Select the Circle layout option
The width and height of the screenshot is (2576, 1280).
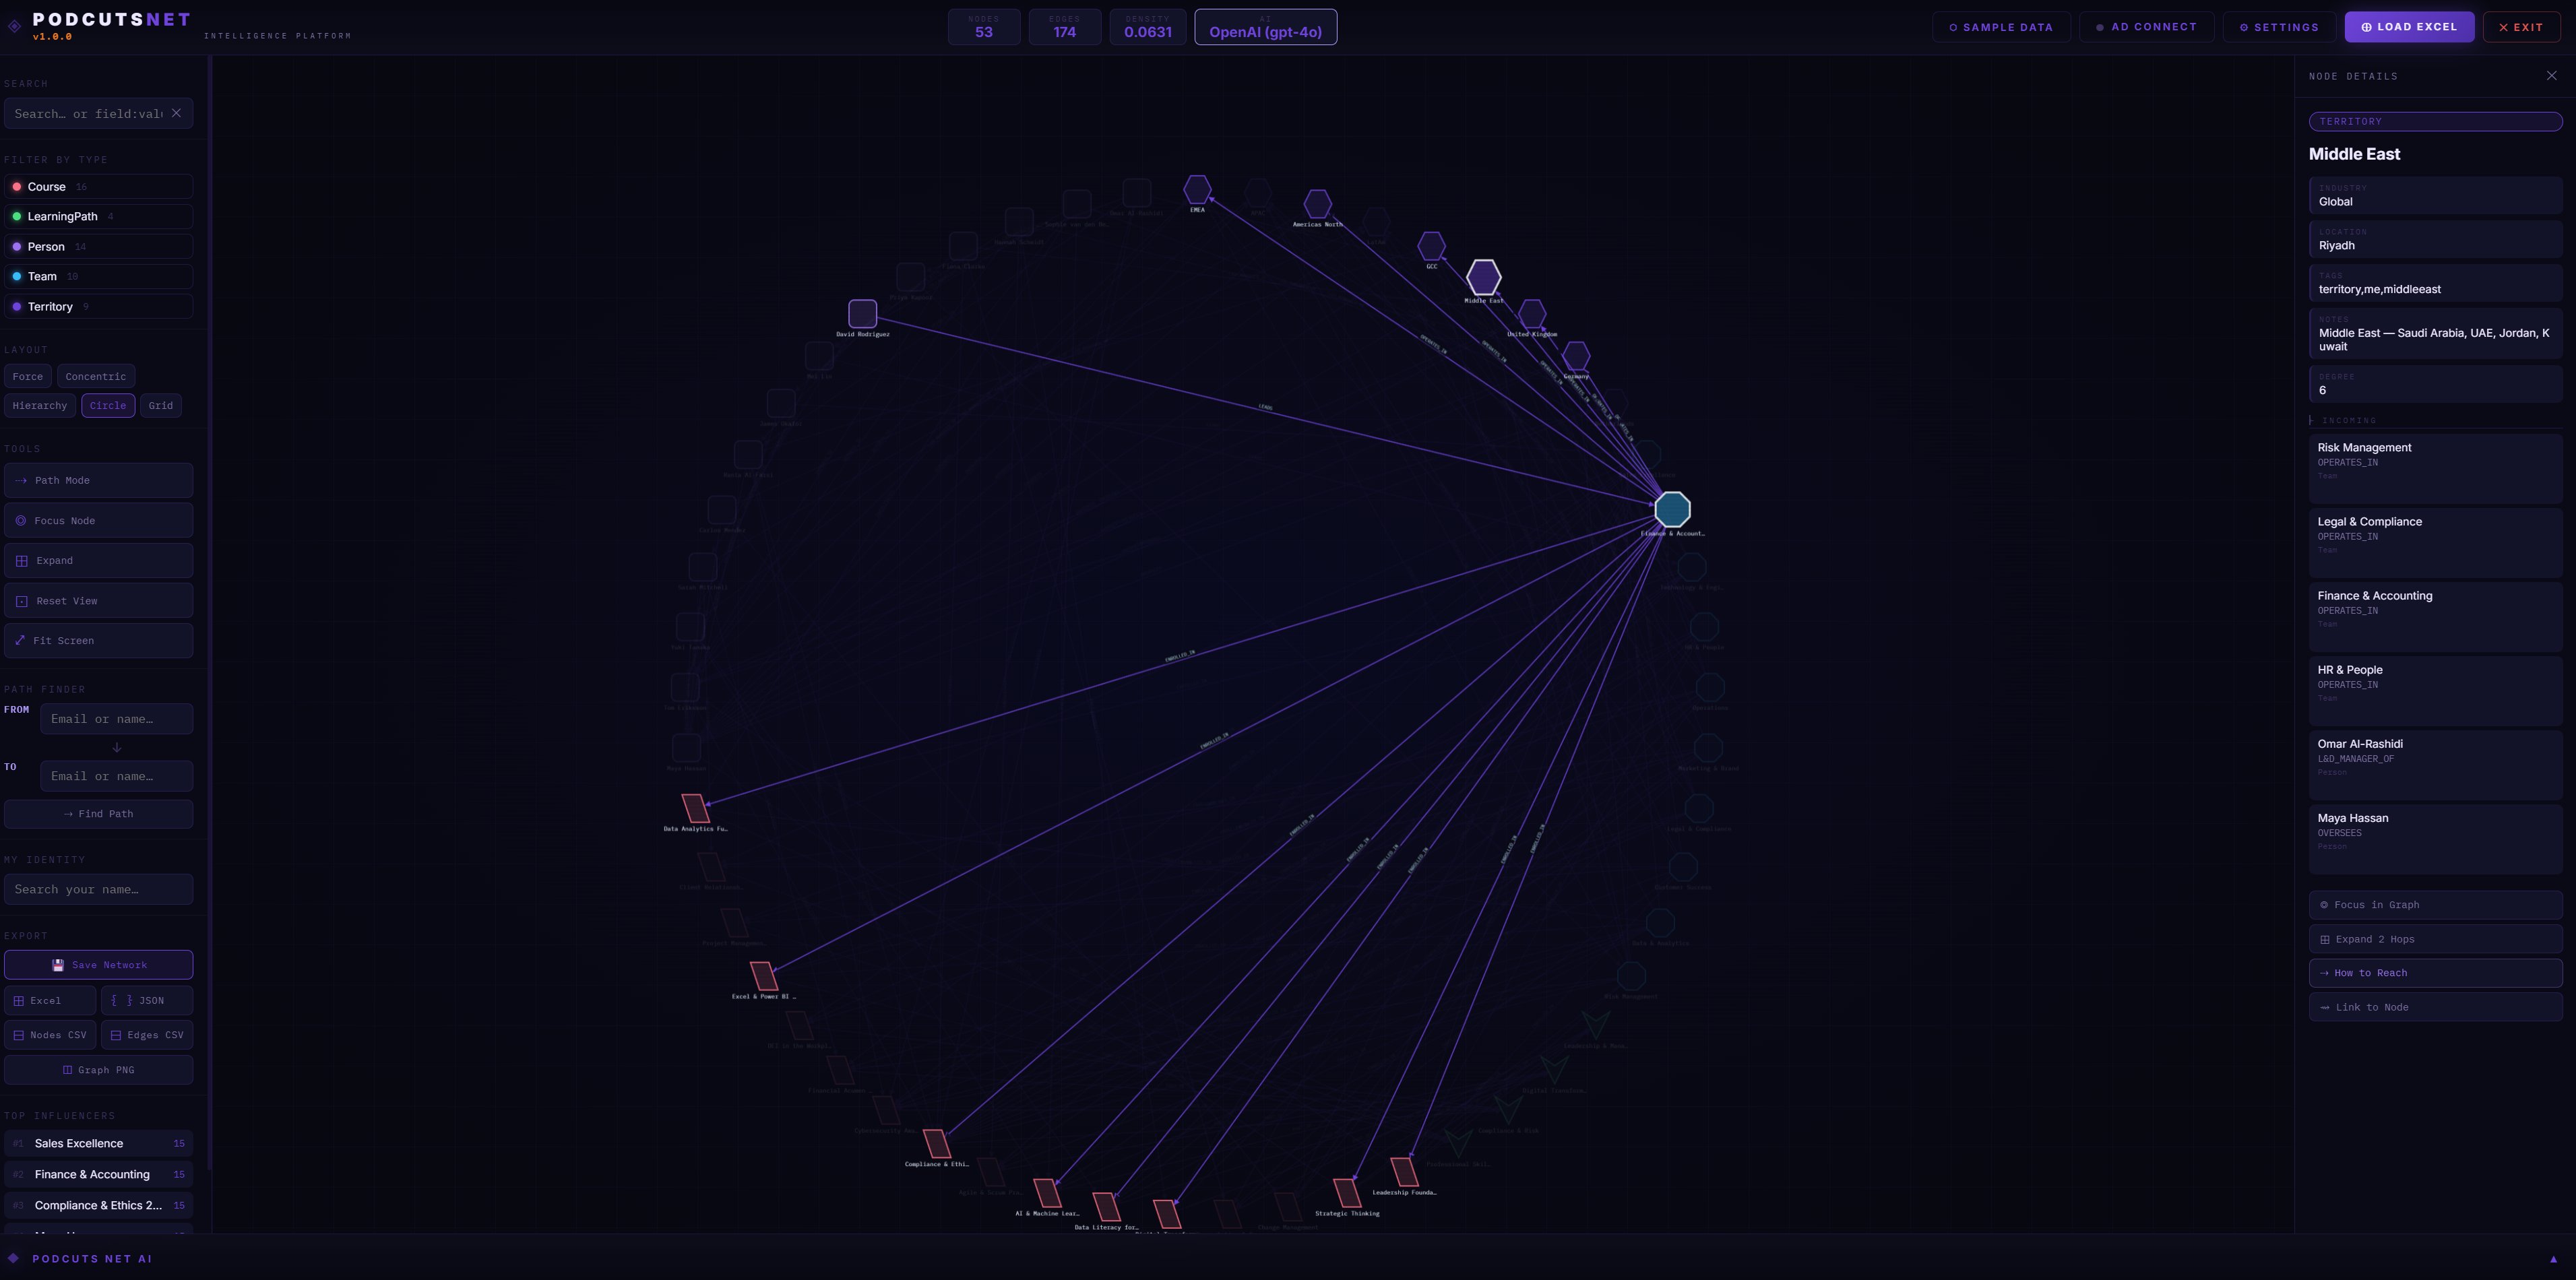(108, 406)
